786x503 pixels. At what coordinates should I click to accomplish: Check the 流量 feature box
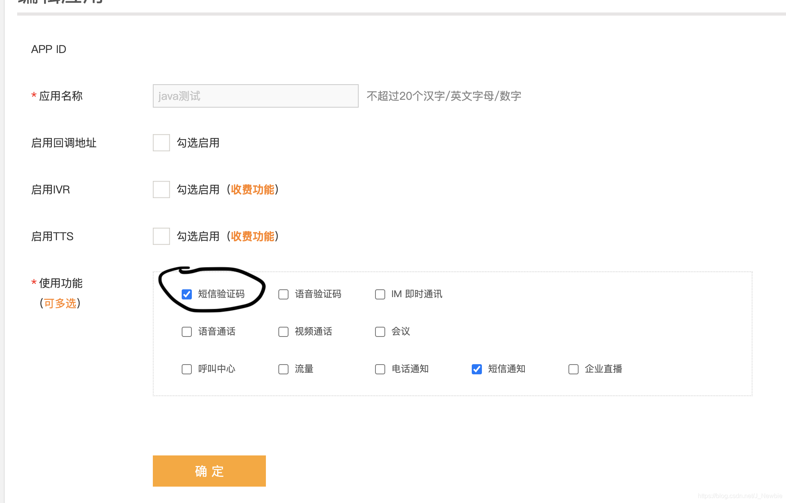pos(283,369)
